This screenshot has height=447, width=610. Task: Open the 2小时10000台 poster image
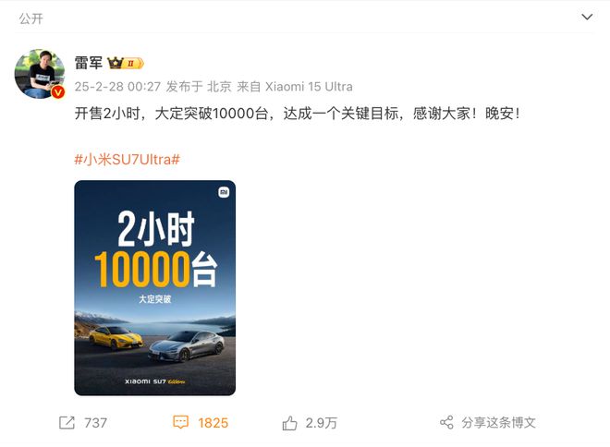(x=155, y=287)
